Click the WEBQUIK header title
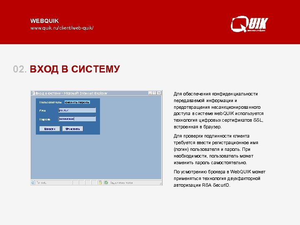The width and height of the screenshot is (300, 225). [45, 21]
